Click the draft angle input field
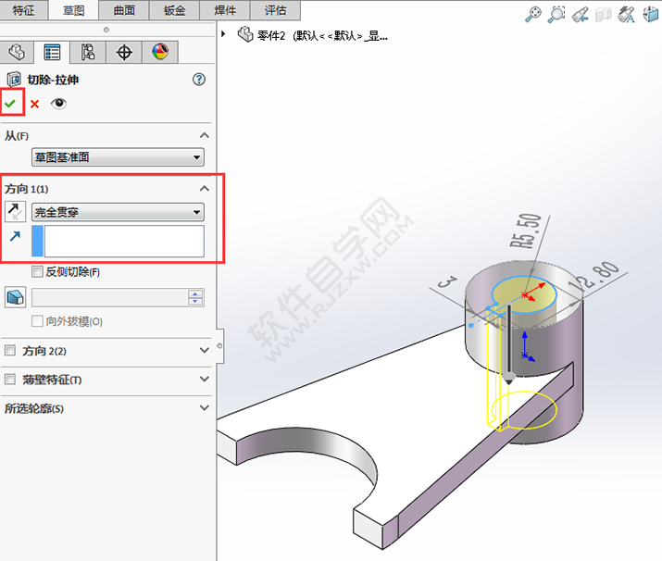This screenshot has width=662, height=561. pyautogui.click(x=110, y=298)
